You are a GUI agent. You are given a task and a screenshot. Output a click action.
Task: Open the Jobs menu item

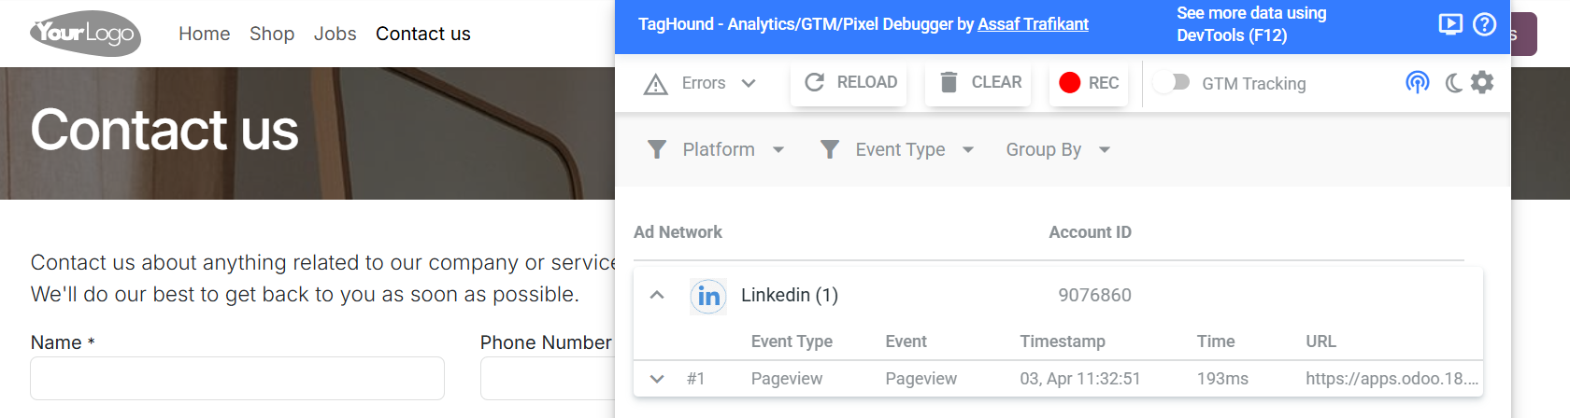[335, 34]
